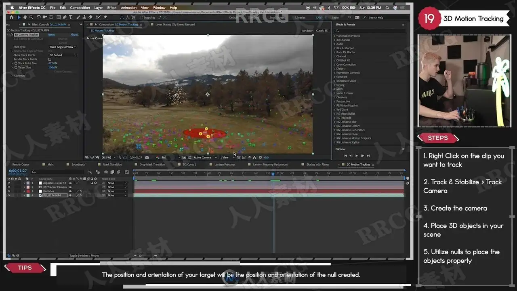Open the Shot Type dropdown
517x291 pixels.
pyautogui.click(x=63, y=47)
